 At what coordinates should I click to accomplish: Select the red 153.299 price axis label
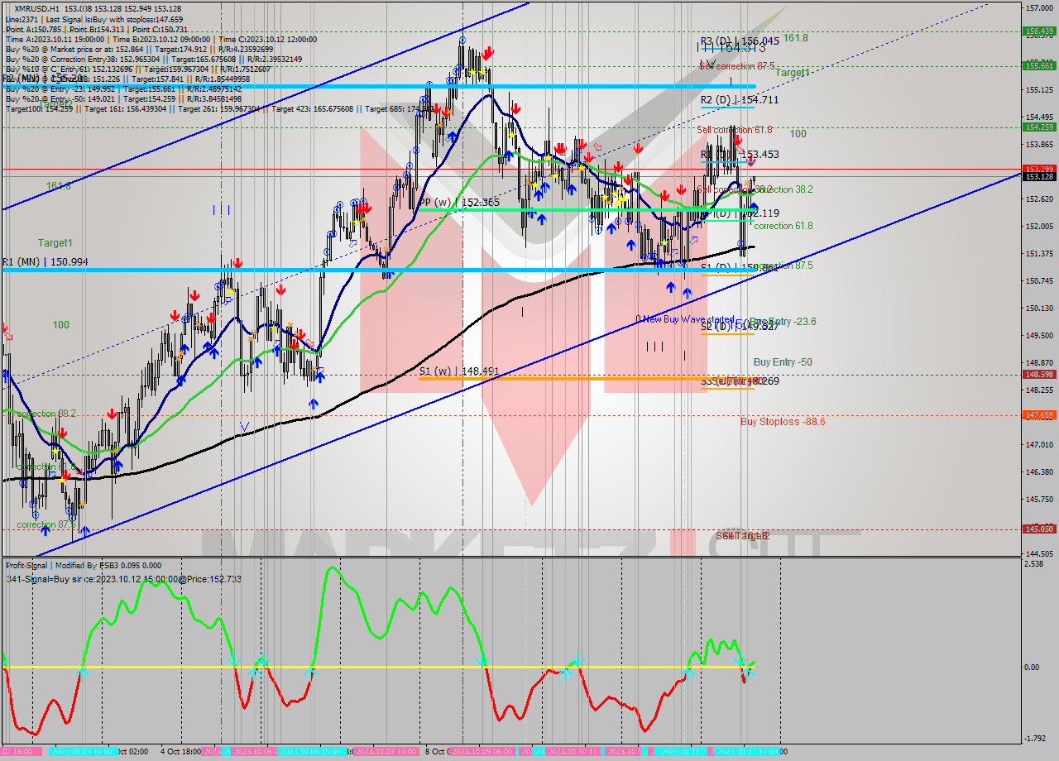tap(1038, 169)
